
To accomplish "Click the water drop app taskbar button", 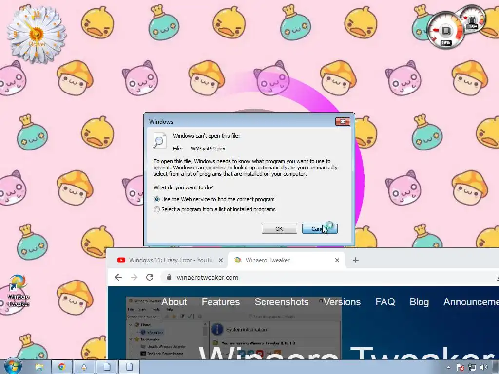I will pyautogui.click(x=84, y=367).
